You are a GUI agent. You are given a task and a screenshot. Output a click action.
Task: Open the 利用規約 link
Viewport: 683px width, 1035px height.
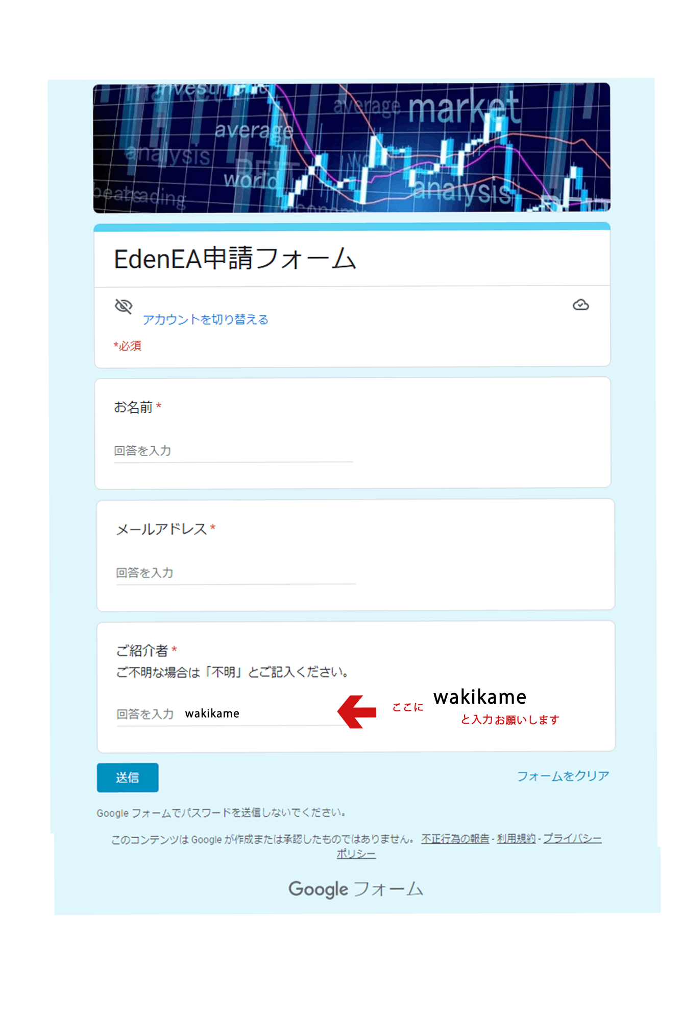click(516, 839)
